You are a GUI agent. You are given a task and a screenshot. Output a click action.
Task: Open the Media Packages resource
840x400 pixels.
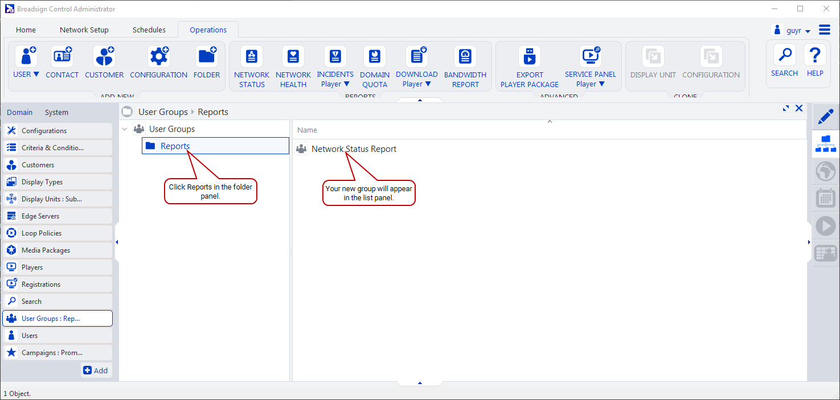coord(58,250)
